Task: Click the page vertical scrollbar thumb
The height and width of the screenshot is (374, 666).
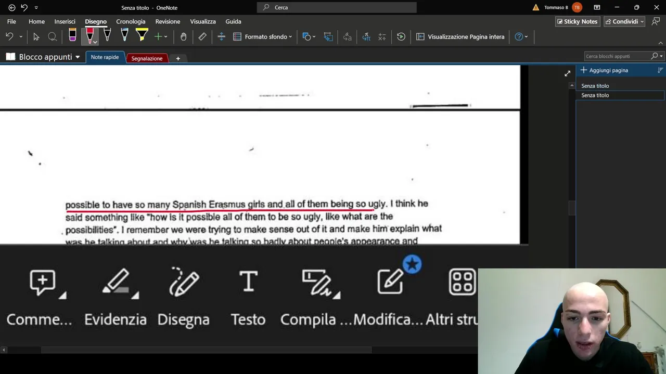Action: (x=572, y=208)
